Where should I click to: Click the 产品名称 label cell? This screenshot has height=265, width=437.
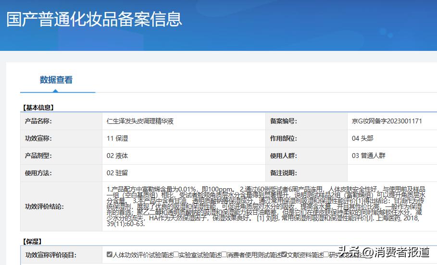tap(62, 121)
